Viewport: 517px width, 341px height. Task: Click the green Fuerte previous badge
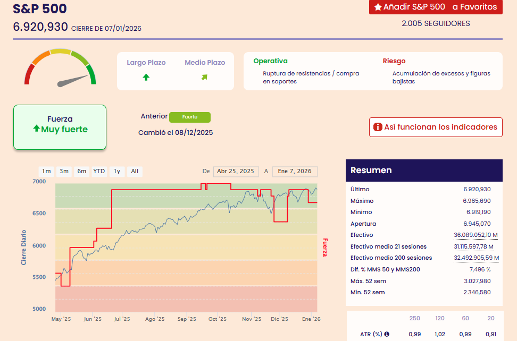pos(189,117)
